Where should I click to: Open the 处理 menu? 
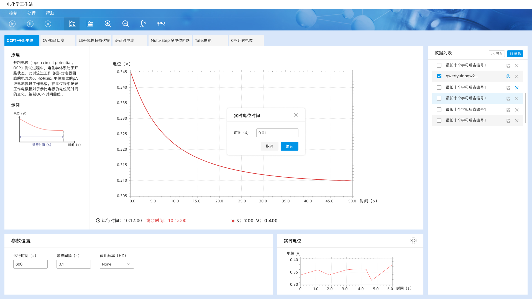31,13
